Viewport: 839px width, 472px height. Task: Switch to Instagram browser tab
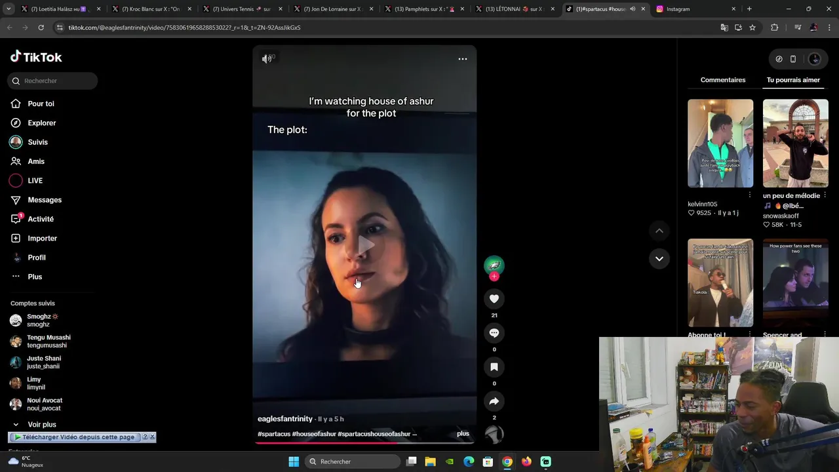coord(697,9)
